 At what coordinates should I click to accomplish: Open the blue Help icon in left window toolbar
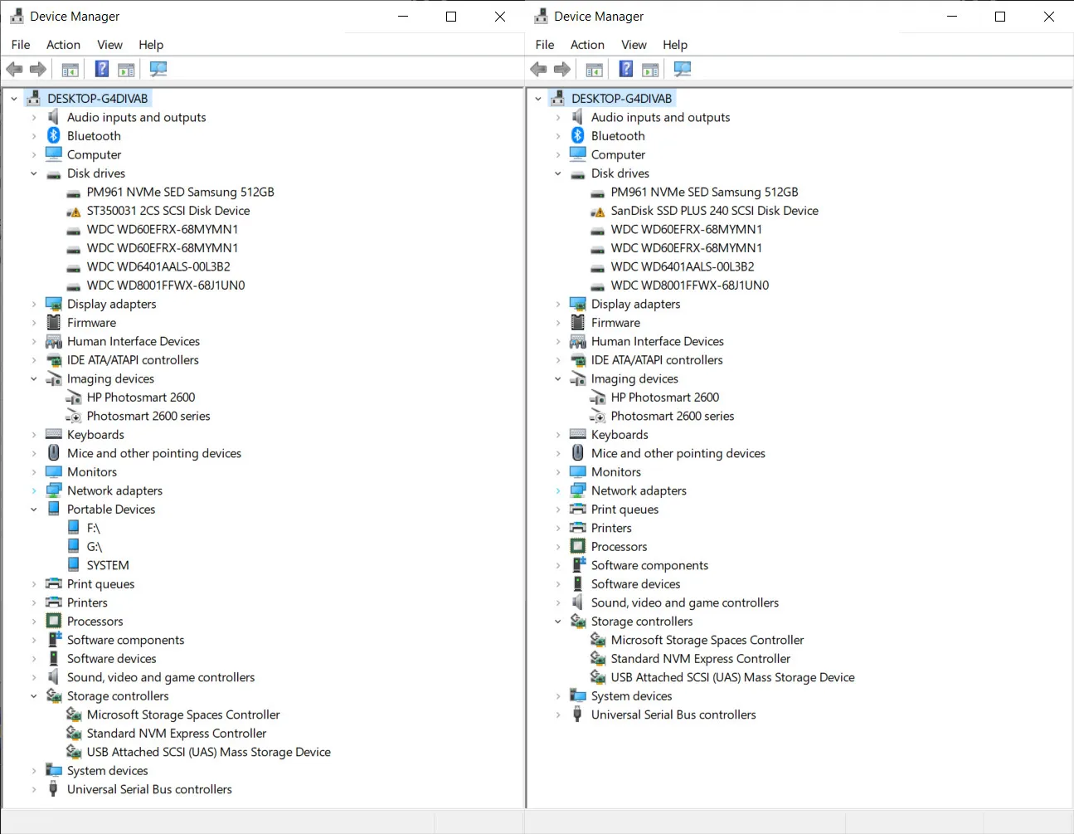[x=102, y=70]
